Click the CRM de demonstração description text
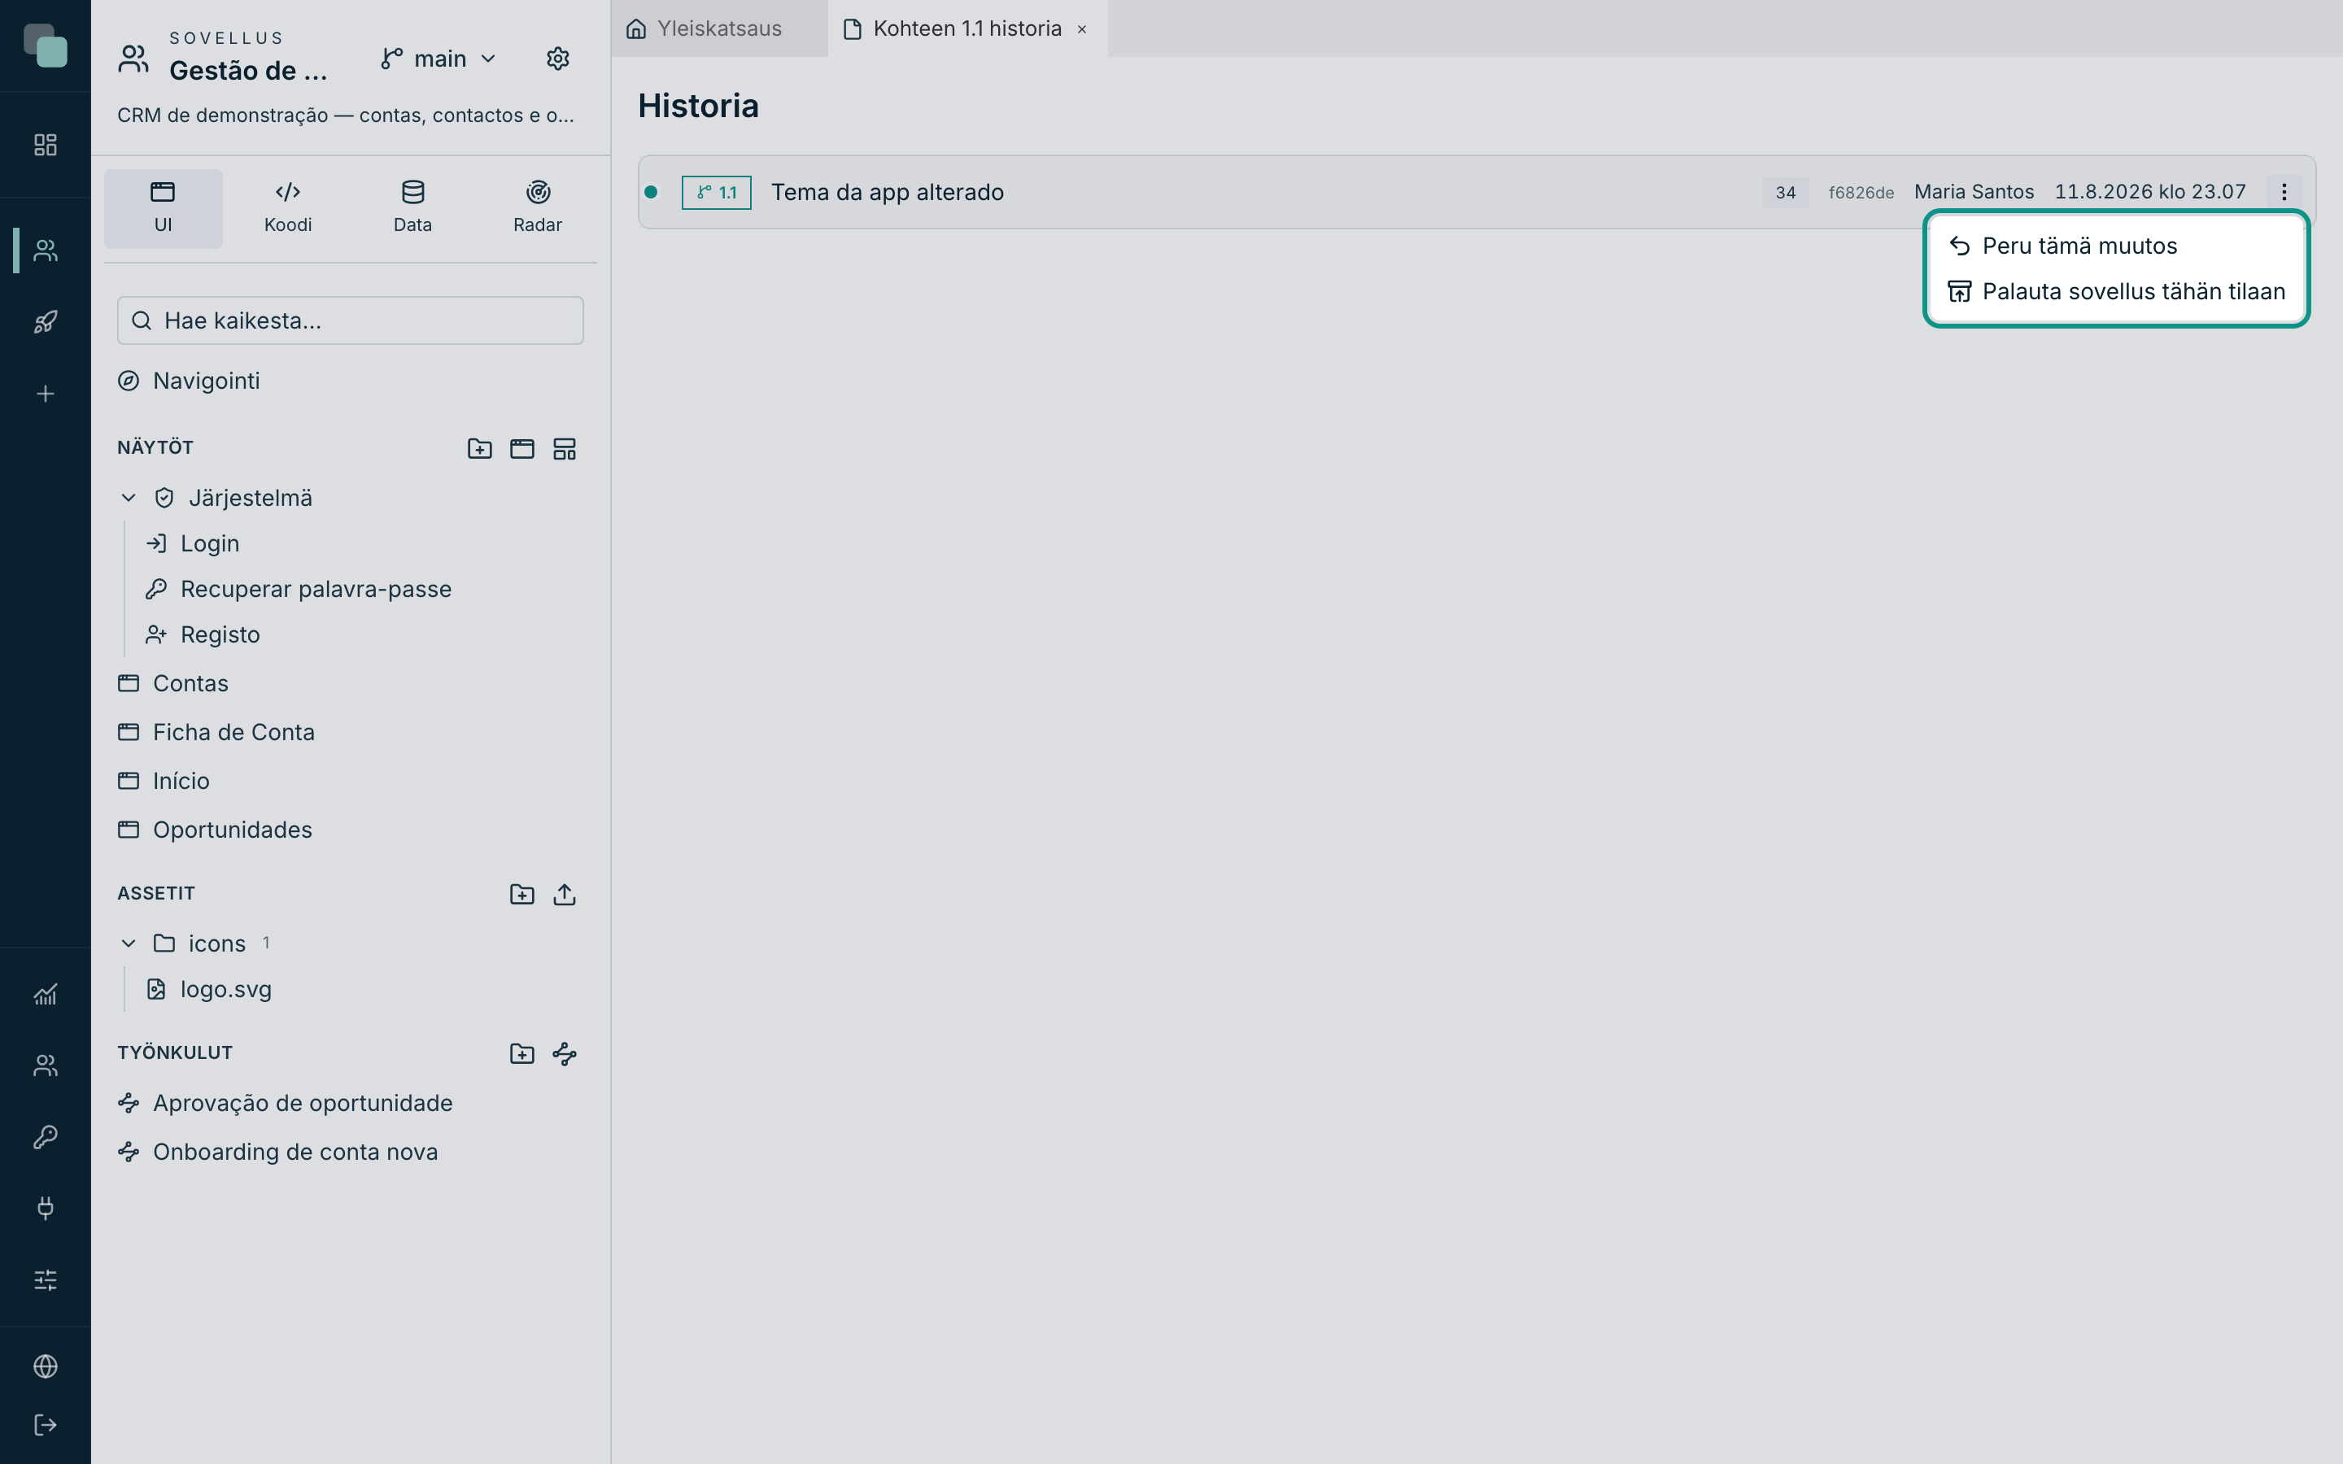Viewport: 2343px width, 1464px height. tap(346, 115)
